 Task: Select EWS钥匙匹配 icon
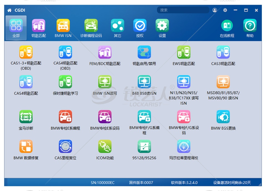[x=184, y=52]
